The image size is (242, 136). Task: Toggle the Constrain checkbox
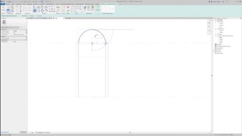22,16
